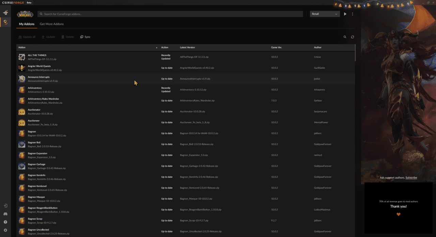Switch to the Get More Addons tab

[x=52, y=24]
